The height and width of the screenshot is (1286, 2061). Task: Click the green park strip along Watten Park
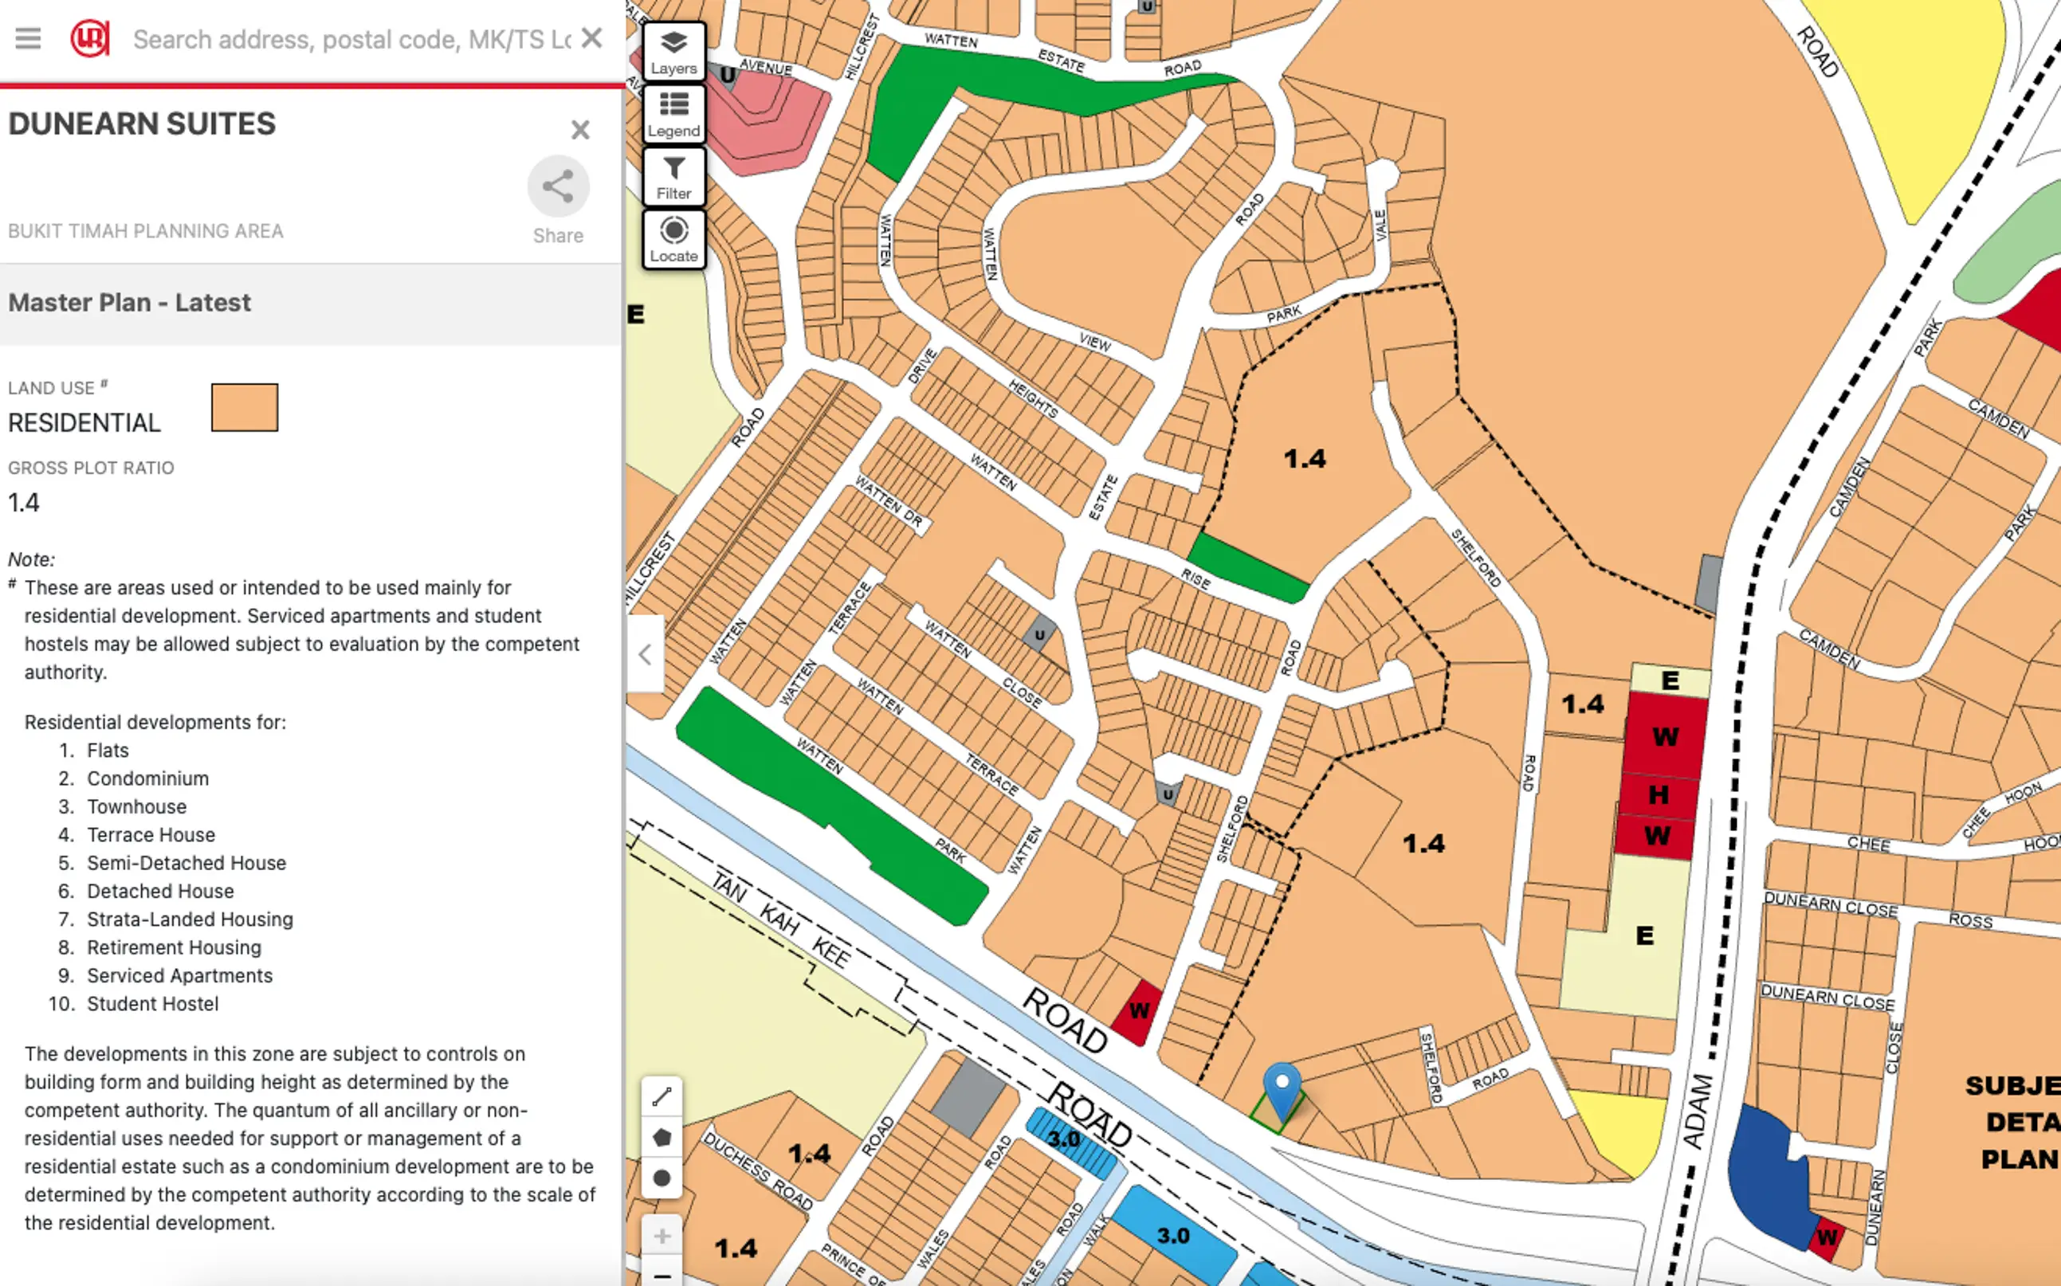tap(832, 805)
